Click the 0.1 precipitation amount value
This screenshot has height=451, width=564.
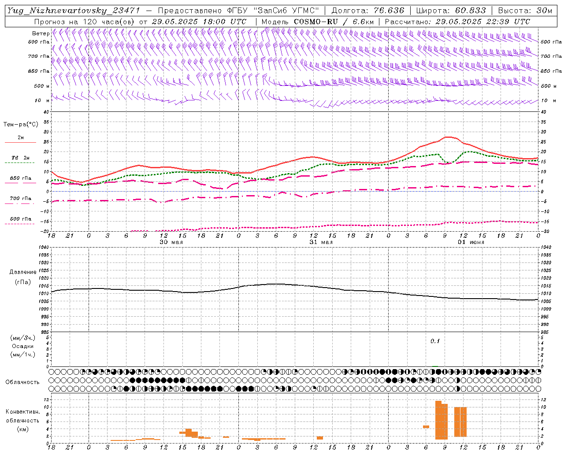tap(435, 341)
